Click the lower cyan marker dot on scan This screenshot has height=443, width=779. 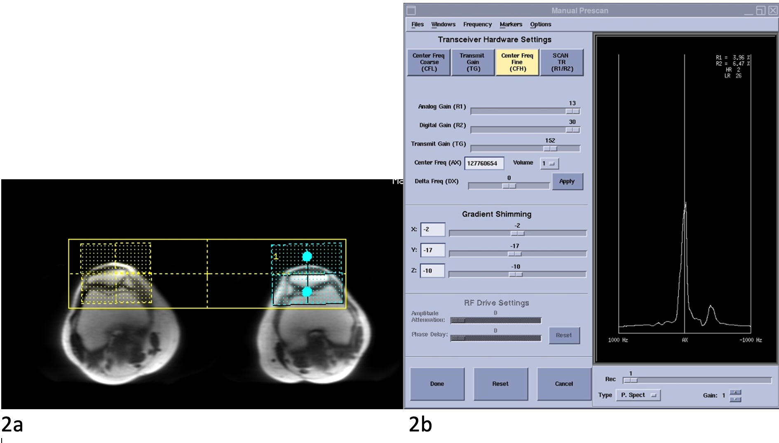[307, 292]
